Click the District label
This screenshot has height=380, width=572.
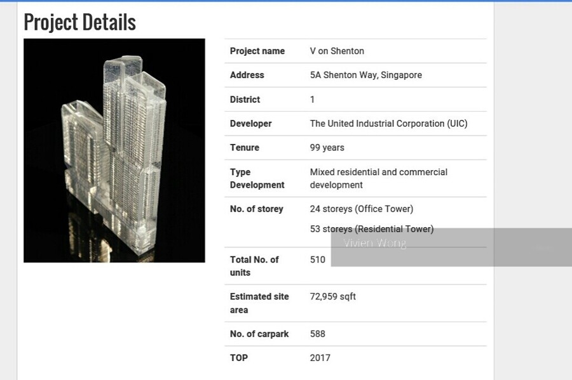point(245,100)
